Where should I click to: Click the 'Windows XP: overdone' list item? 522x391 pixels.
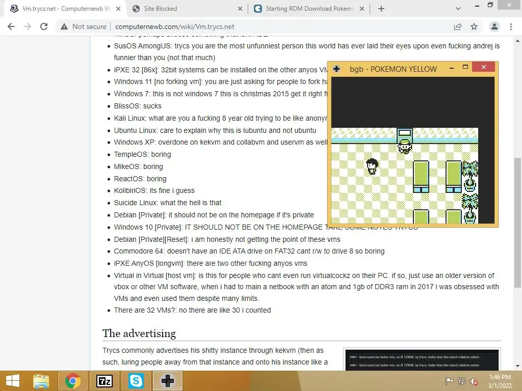tap(221, 143)
